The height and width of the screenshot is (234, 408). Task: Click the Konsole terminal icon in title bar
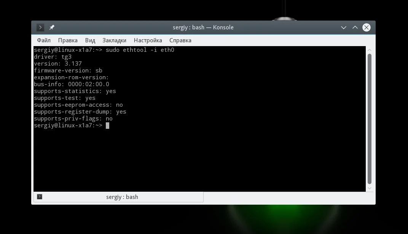coord(40,27)
